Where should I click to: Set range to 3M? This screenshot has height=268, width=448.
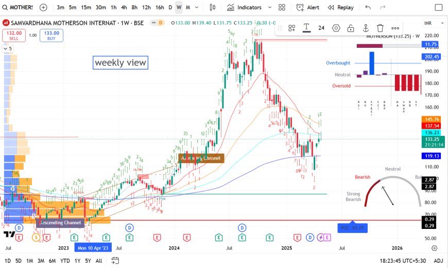(x=41, y=261)
